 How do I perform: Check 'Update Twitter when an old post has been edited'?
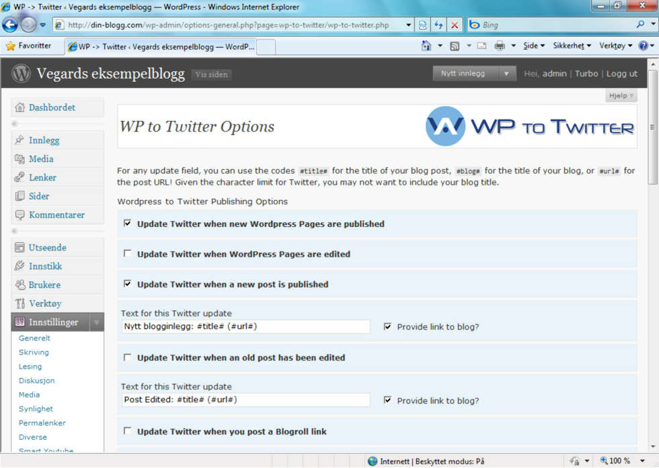[127, 358]
